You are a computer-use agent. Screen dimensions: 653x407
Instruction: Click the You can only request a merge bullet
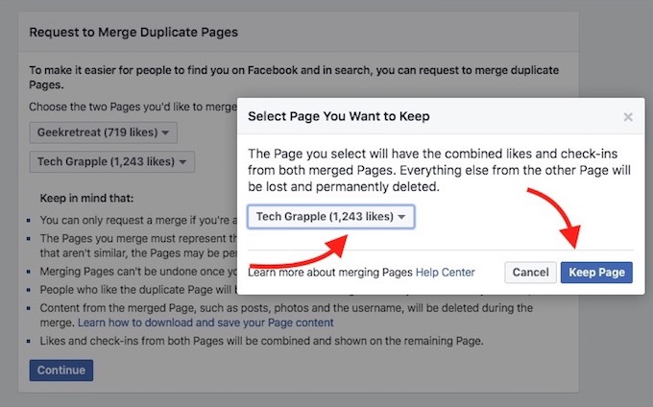[138, 220]
